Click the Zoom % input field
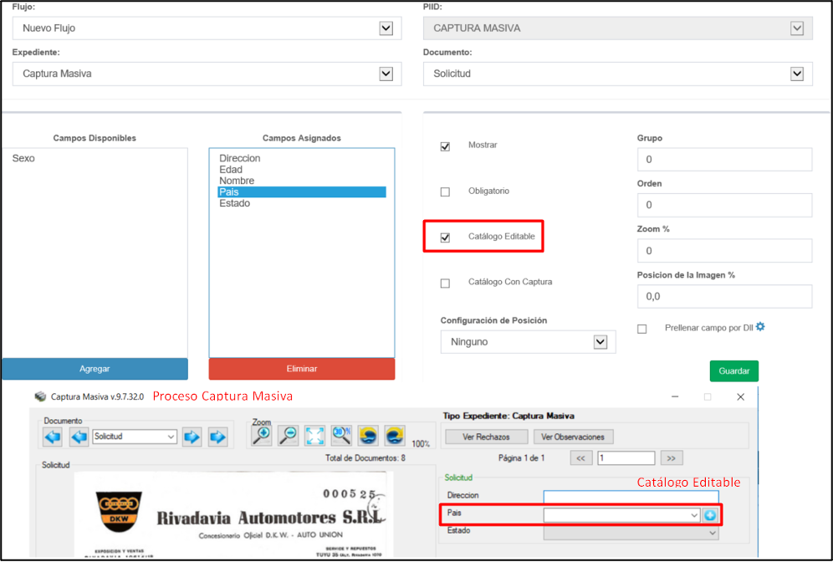 point(723,251)
